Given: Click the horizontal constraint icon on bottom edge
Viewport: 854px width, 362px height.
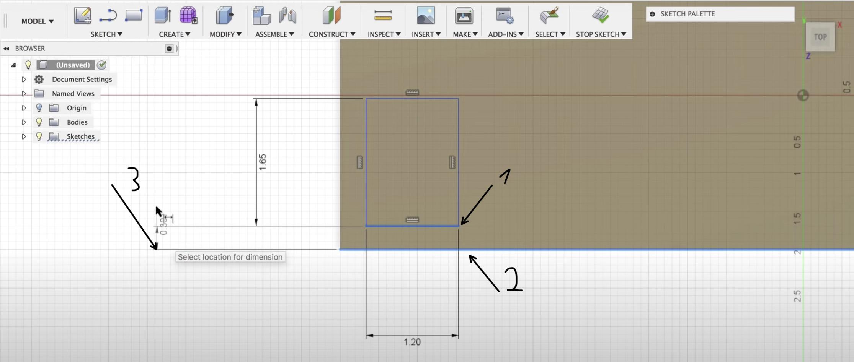Looking at the screenshot, I should pos(412,219).
